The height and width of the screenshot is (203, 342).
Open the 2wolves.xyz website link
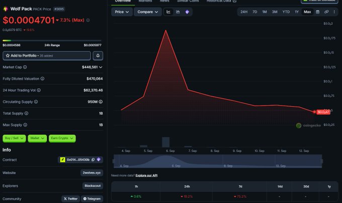point(92,173)
